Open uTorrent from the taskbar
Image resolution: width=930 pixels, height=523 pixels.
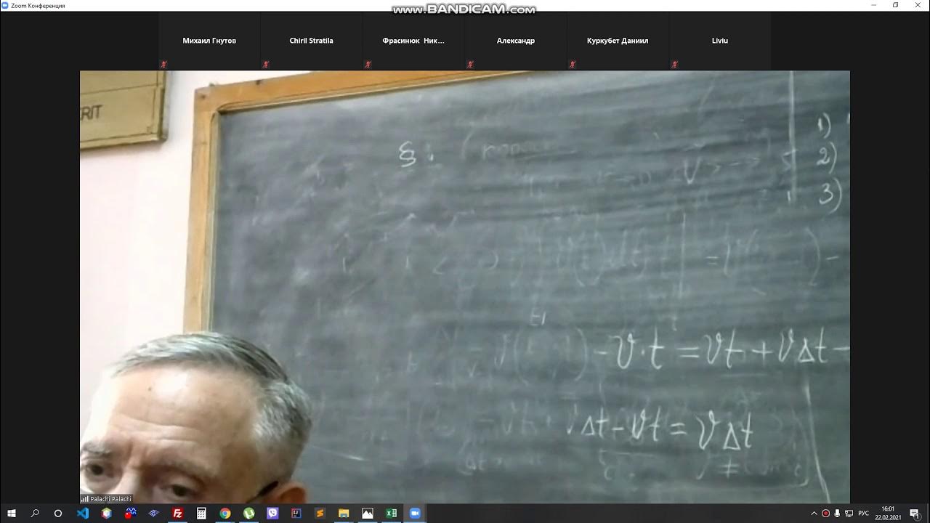click(249, 514)
